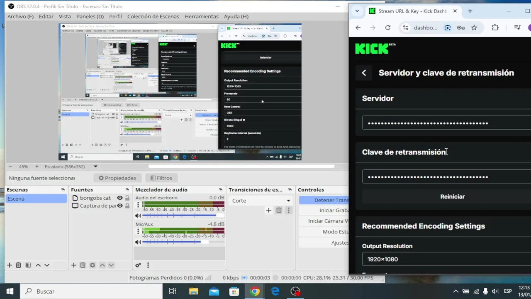Image resolution: width=531 pixels, height=299 pixels.
Task: Click the Windows taskbar Buscar search box
Action: (x=91, y=292)
